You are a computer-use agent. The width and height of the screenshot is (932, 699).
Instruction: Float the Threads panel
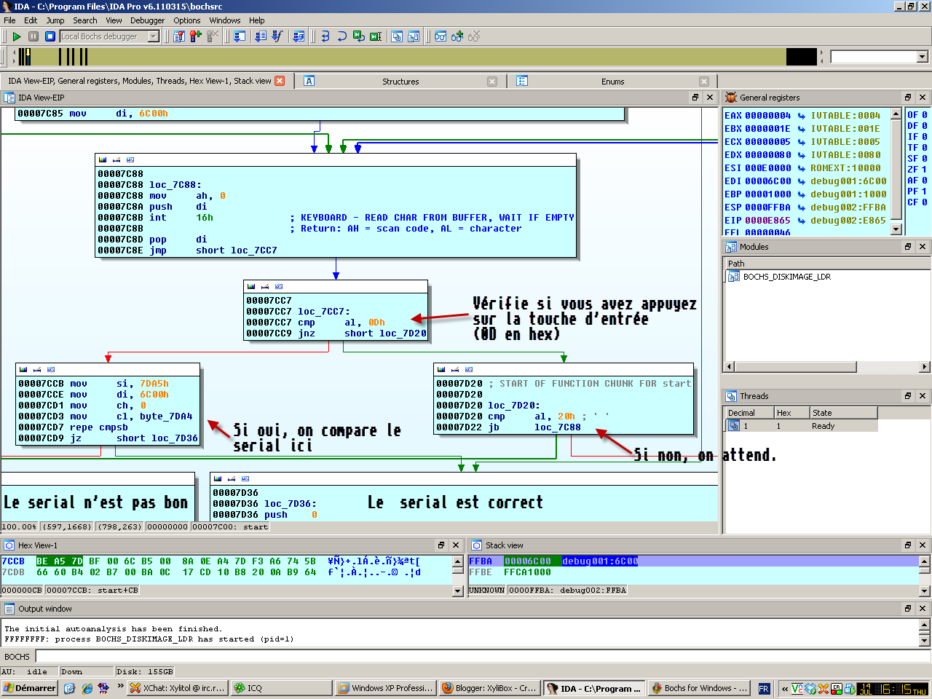(x=908, y=396)
